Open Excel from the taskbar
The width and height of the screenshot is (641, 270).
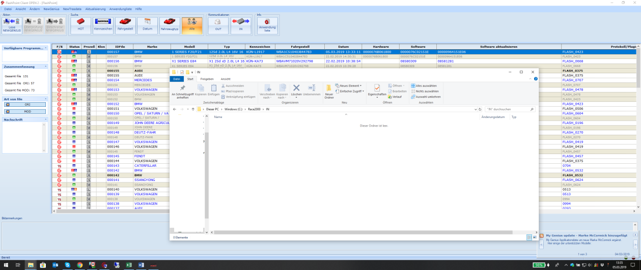click(x=129, y=265)
